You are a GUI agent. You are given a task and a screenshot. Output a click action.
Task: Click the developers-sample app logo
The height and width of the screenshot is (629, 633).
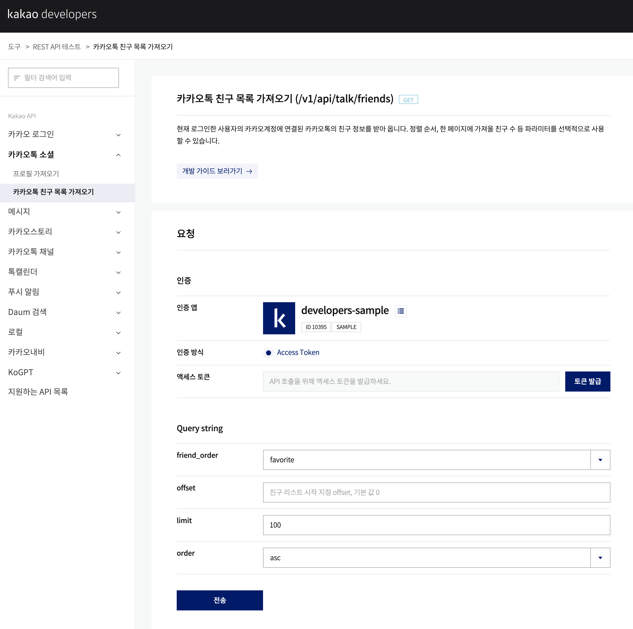[x=279, y=318]
